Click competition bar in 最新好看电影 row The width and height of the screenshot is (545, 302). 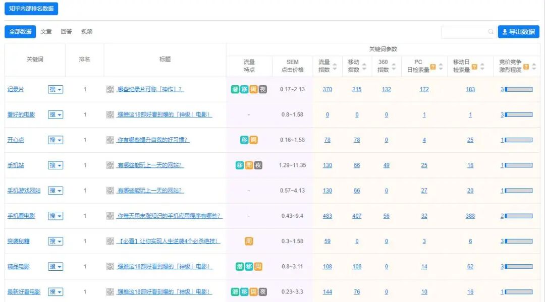click(x=519, y=292)
